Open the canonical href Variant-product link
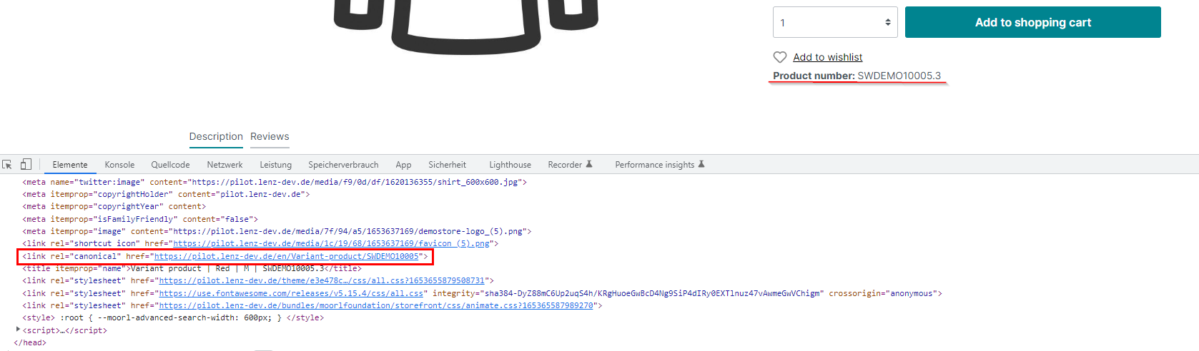The image size is (1199, 351). (286, 256)
